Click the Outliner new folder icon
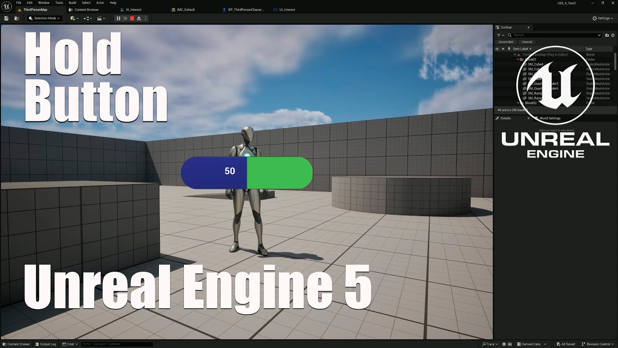 pos(607,35)
